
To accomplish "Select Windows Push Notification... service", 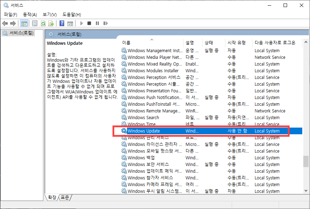I will (212, 98).
